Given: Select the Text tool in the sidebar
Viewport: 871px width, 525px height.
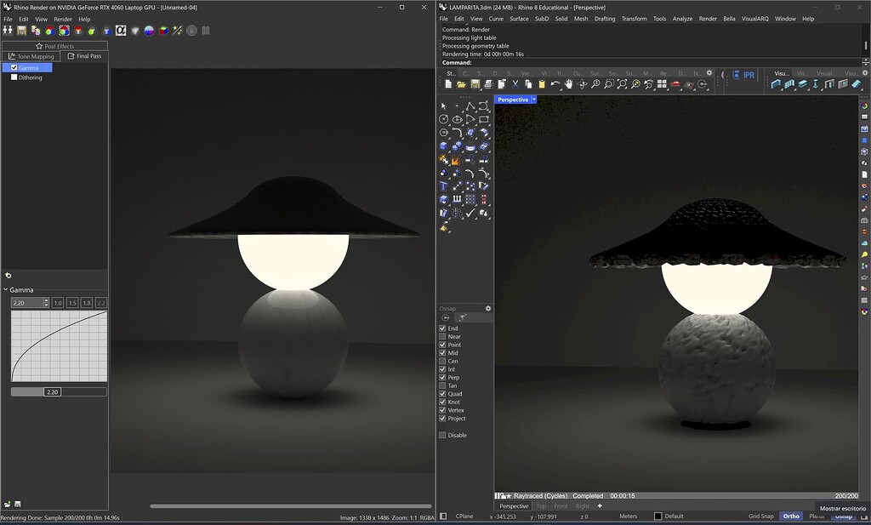Looking at the screenshot, I should coord(443,186).
